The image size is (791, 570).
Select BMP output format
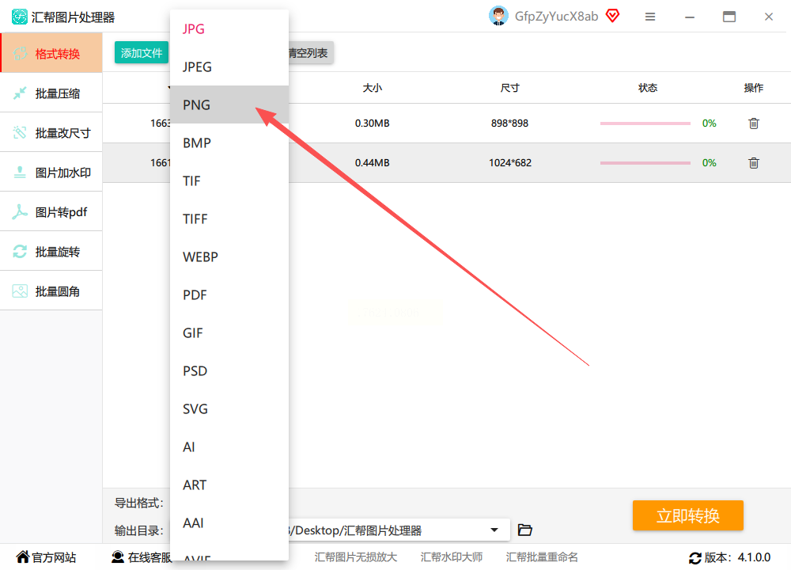point(229,142)
